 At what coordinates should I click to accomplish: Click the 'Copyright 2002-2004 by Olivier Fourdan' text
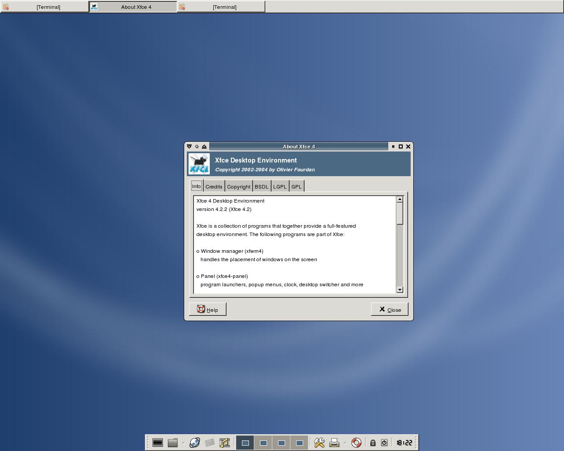tap(265, 170)
